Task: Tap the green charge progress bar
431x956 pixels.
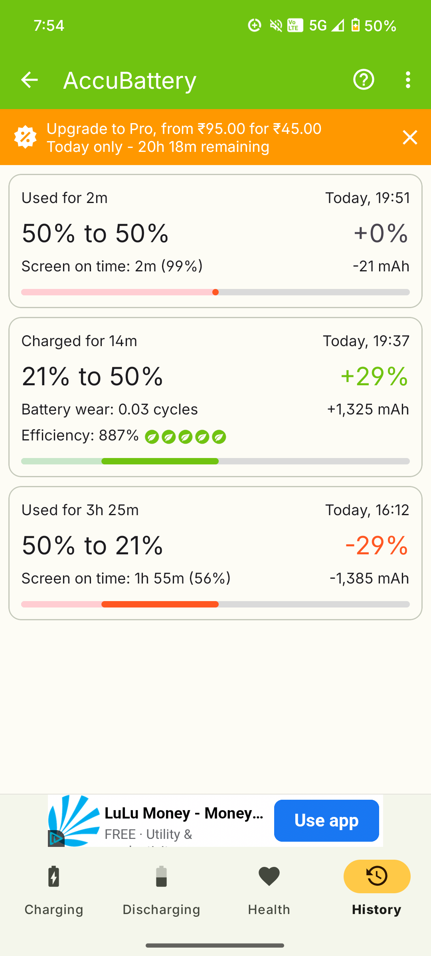Action: click(x=160, y=461)
